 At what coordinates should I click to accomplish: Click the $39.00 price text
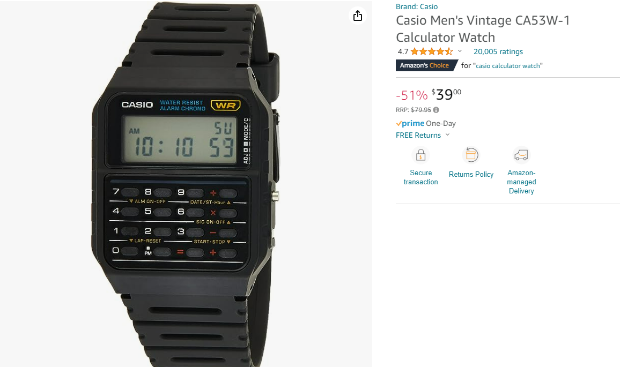[x=446, y=94]
